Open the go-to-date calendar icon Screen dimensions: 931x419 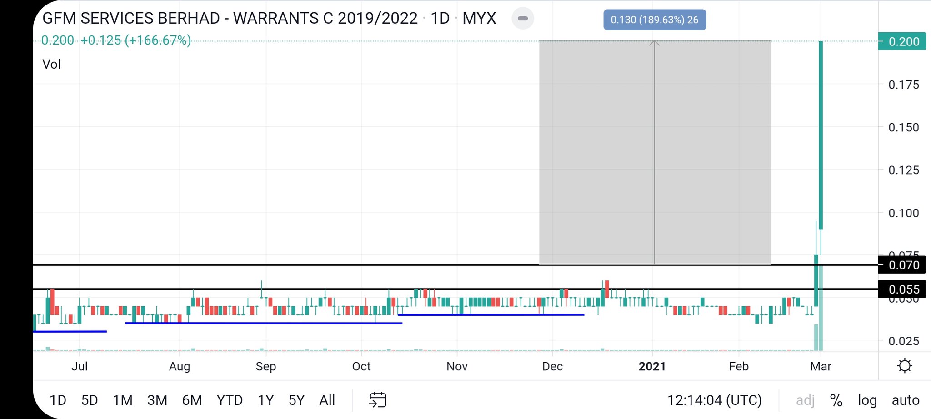[377, 400]
